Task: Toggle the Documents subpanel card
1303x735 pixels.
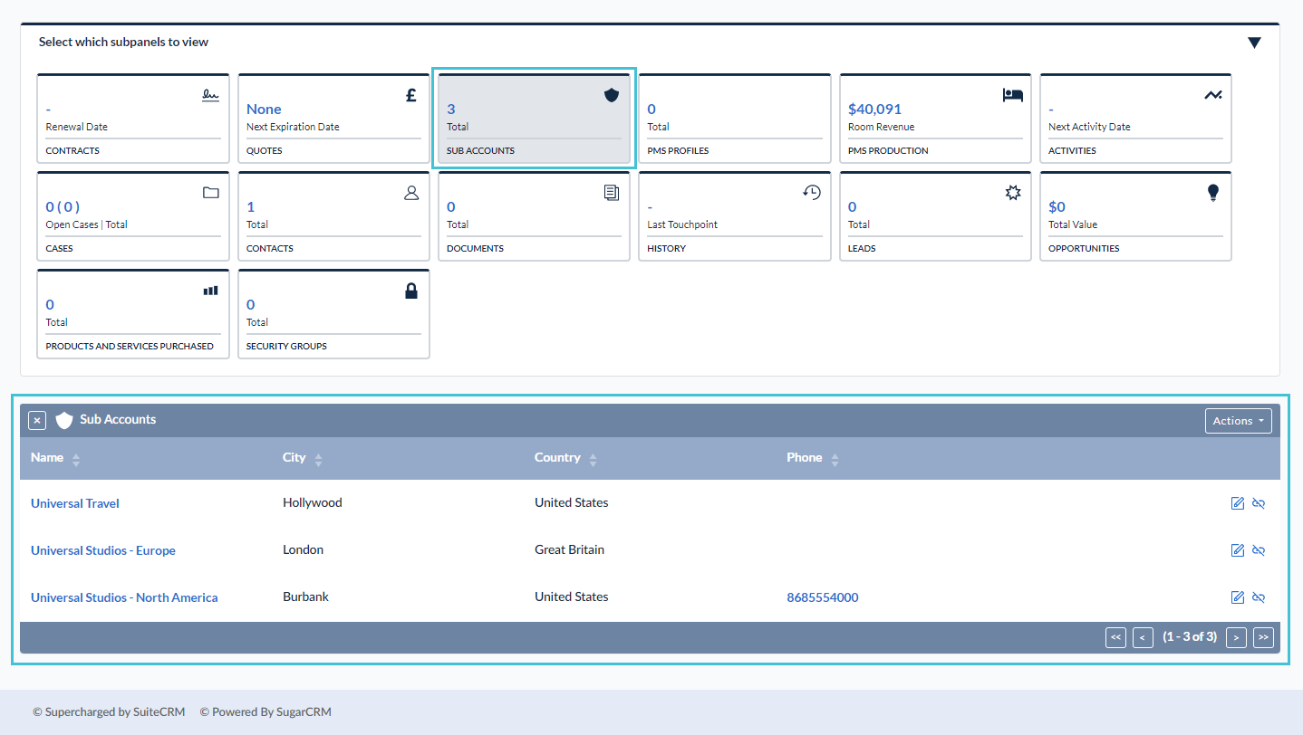Action: (535, 216)
